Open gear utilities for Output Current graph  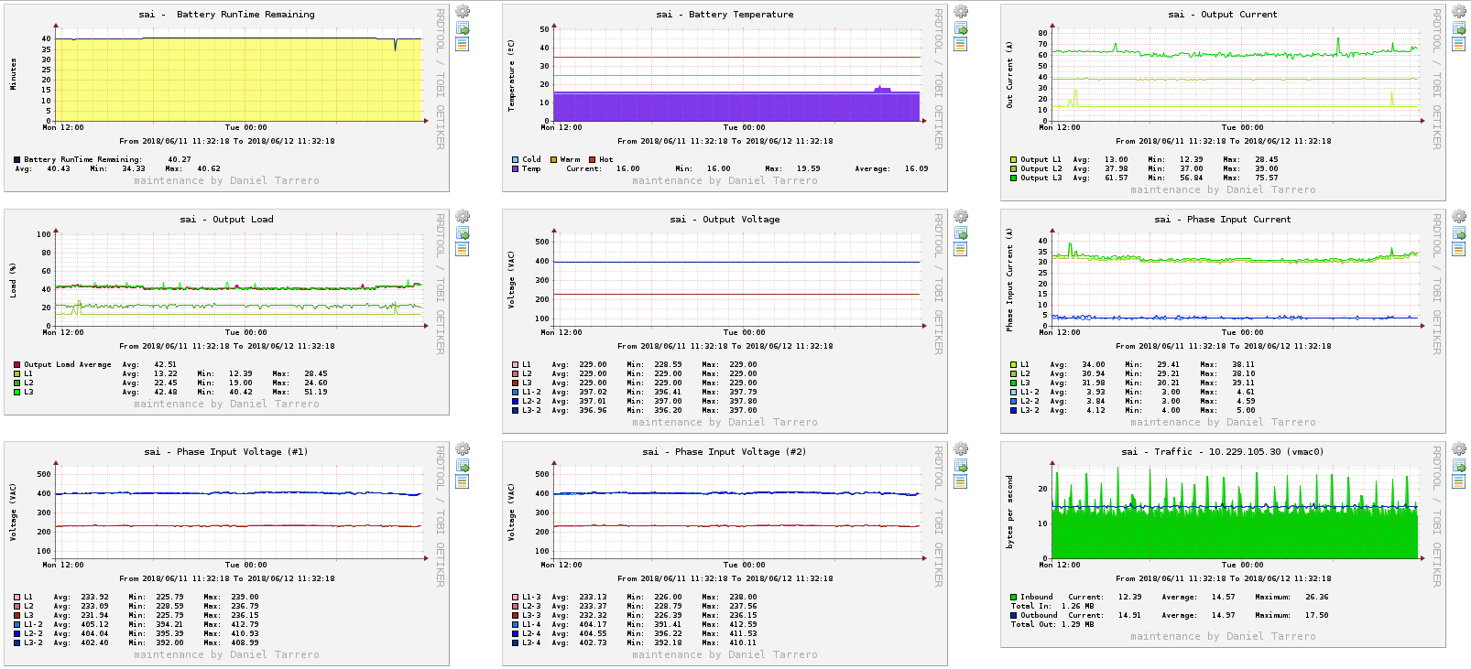coord(1459,12)
